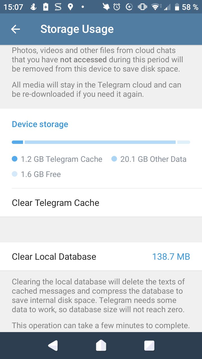Tap the alarm clock status bar icon
Image resolution: width=202 pixels, height=359 pixels.
tap(117, 7)
